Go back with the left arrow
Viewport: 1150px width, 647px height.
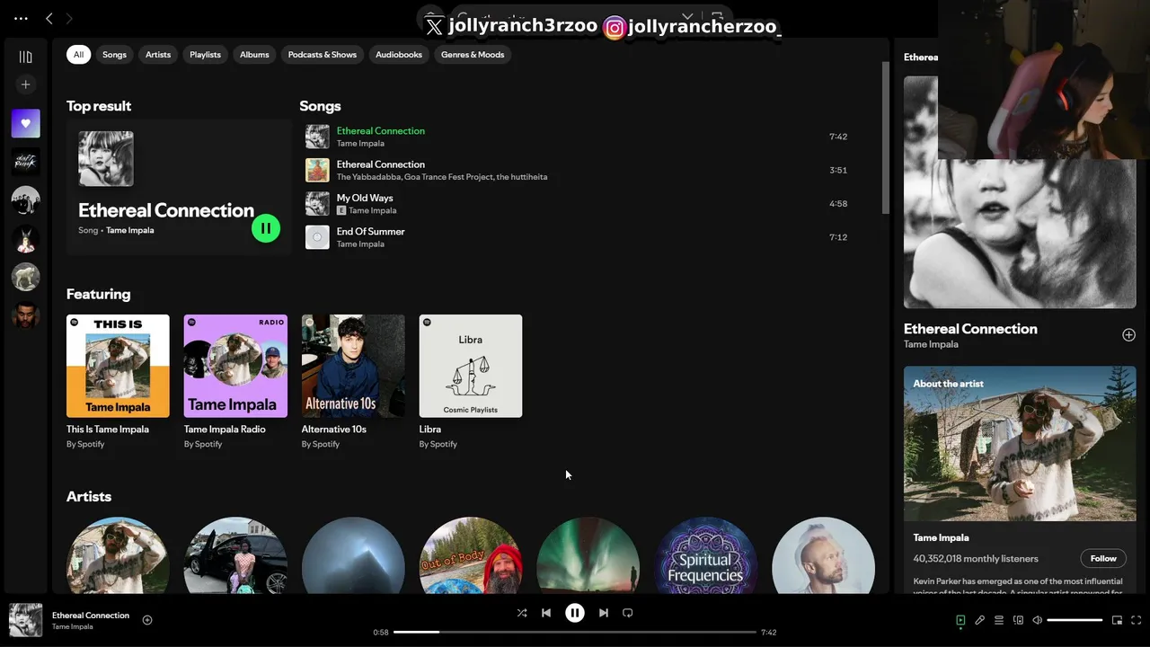click(x=49, y=18)
